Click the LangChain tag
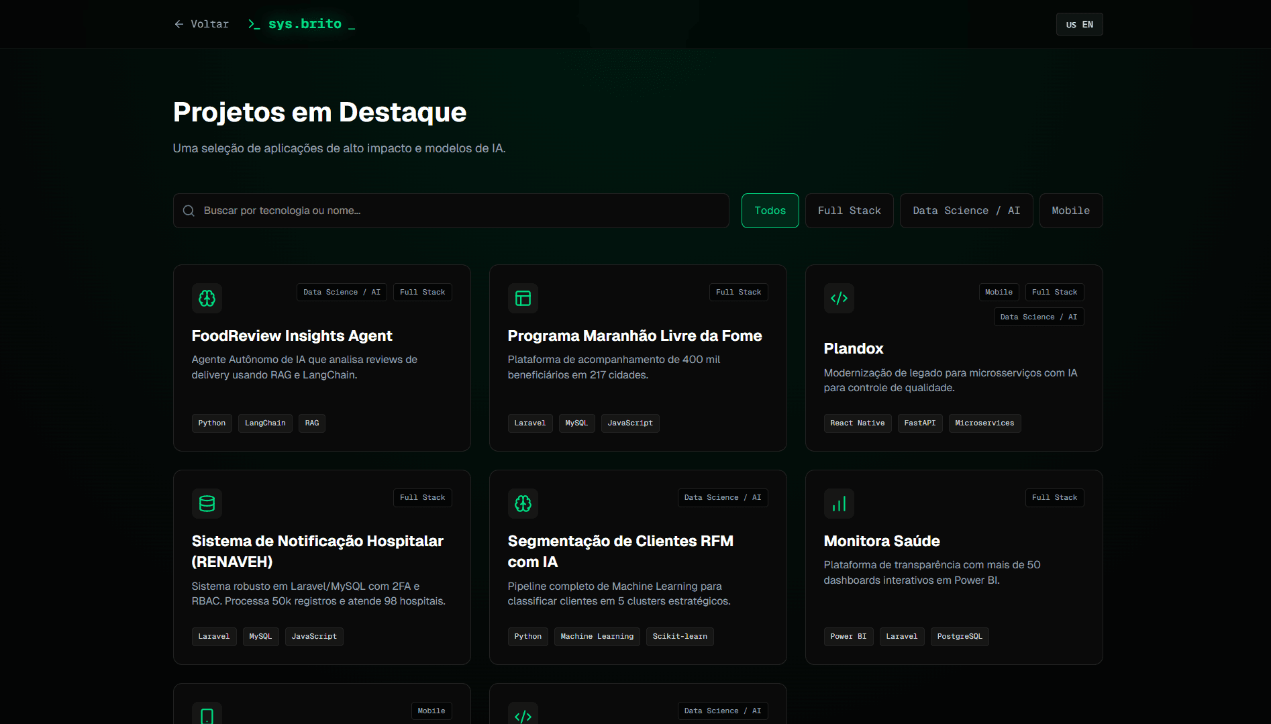 [265, 423]
